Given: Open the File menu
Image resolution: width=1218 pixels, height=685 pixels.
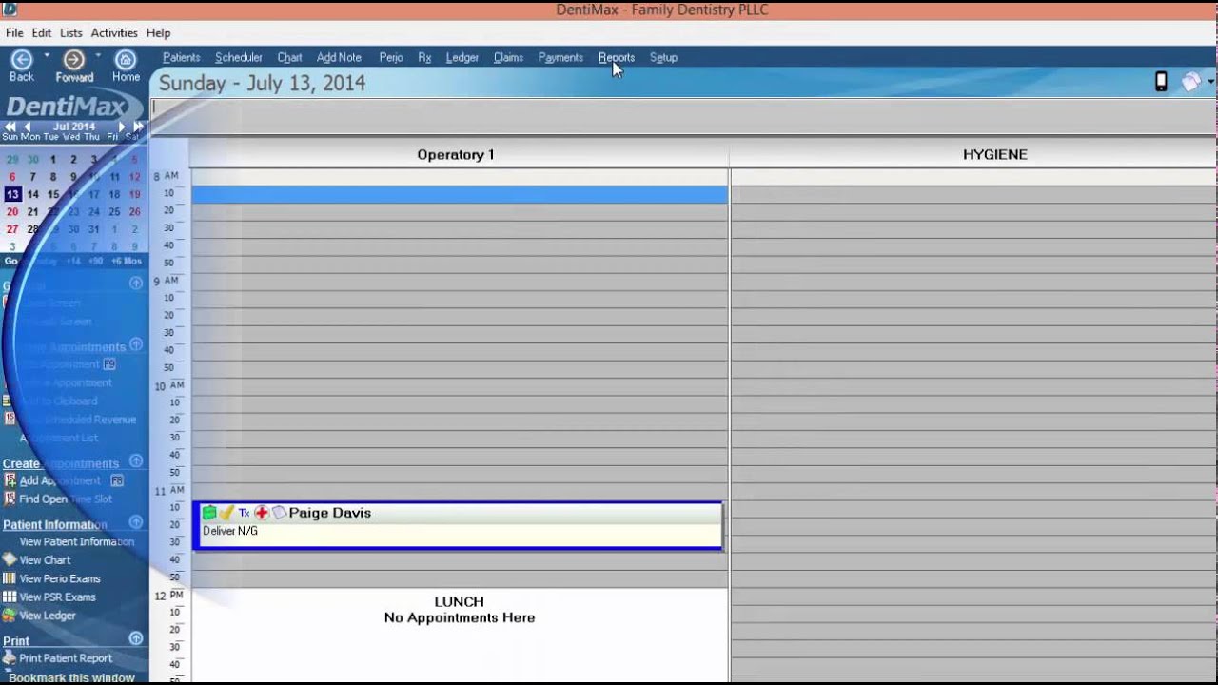Looking at the screenshot, I should tap(14, 32).
